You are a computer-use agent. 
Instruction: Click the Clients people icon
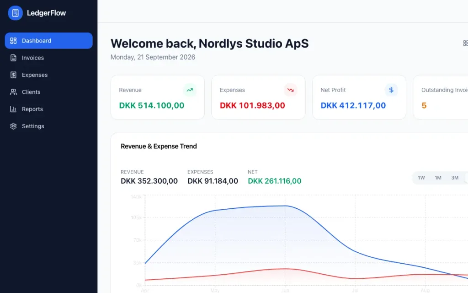(13, 92)
